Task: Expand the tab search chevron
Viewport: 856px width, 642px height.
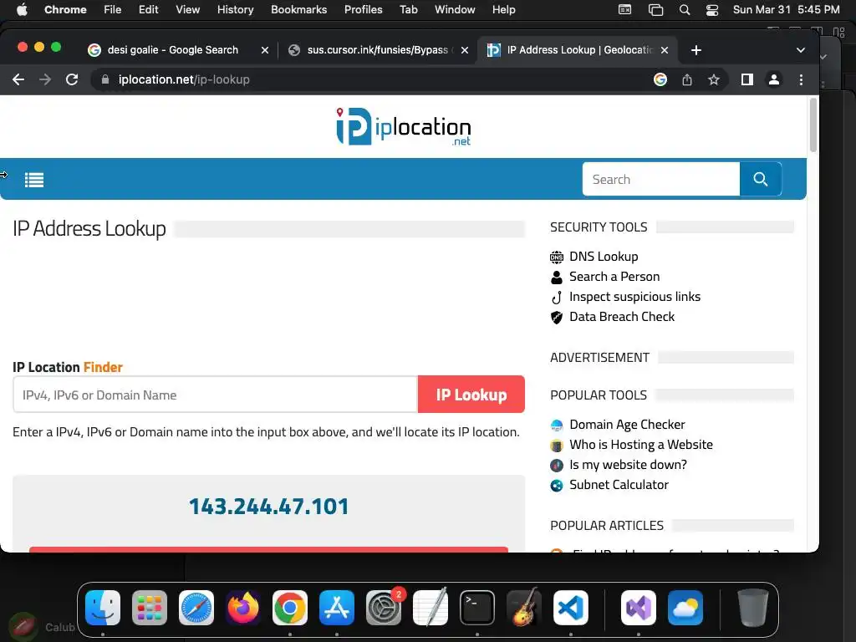Action: [x=800, y=50]
